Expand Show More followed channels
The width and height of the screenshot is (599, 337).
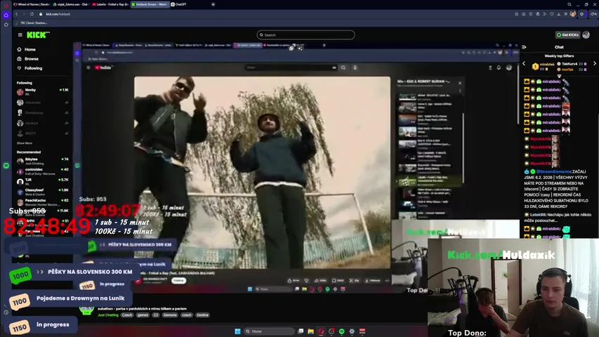[x=25, y=143]
